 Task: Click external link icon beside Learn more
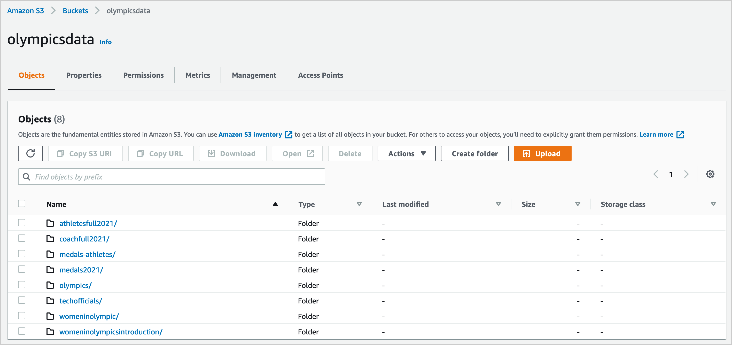coord(680,135)
